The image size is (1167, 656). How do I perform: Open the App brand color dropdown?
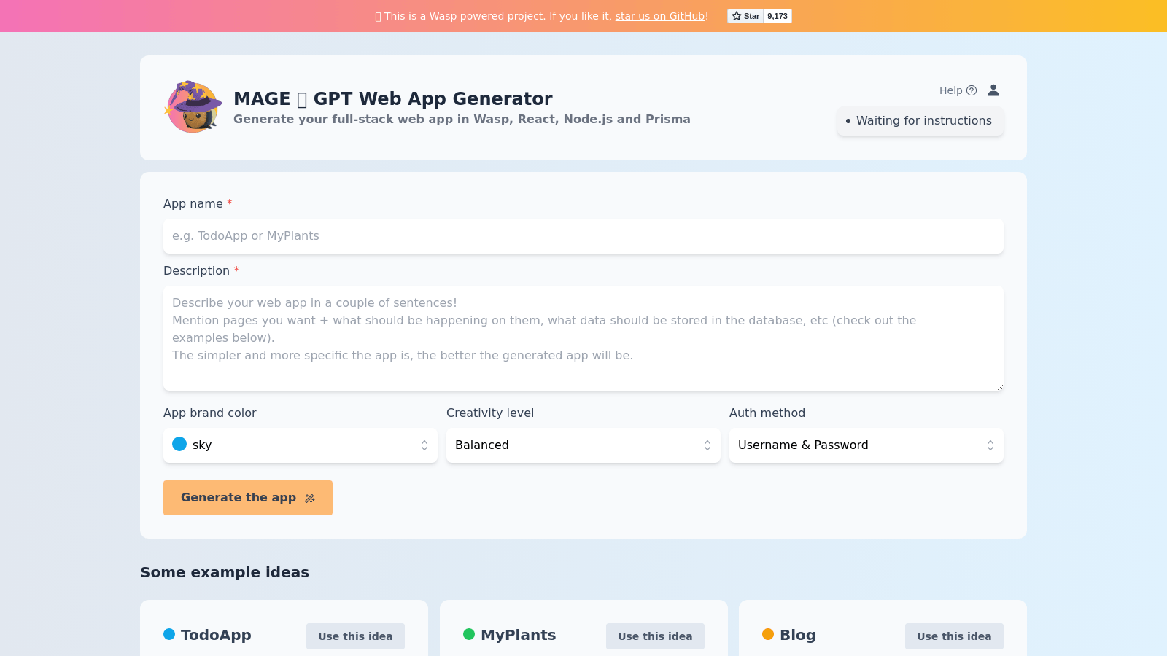click(301, 445)
